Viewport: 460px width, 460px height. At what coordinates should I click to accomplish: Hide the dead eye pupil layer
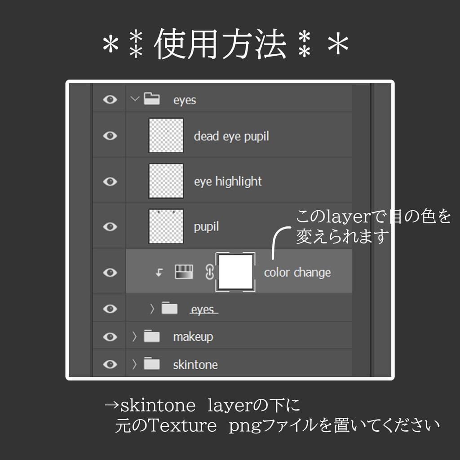point(109,136)
